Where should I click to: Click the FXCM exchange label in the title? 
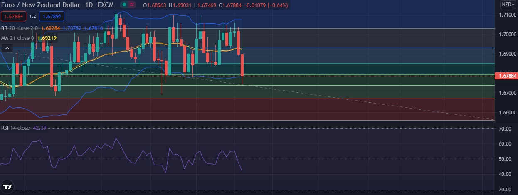[x=106, y=5]
